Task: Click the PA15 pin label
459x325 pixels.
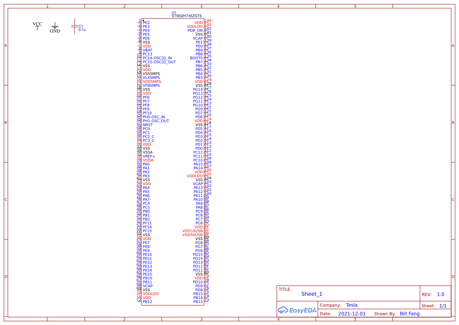Action: 198,164
